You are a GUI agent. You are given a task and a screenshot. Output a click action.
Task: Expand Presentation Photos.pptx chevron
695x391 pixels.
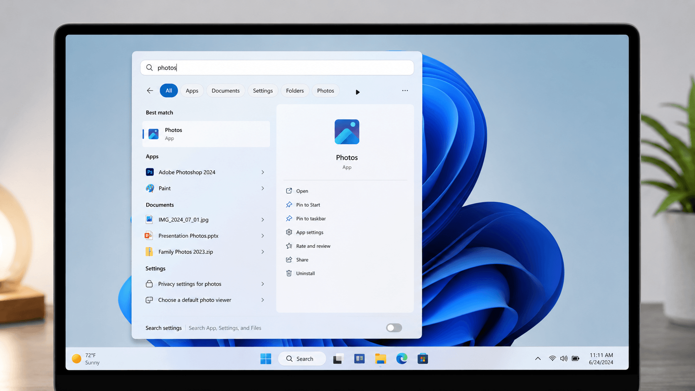click(263, 236)
